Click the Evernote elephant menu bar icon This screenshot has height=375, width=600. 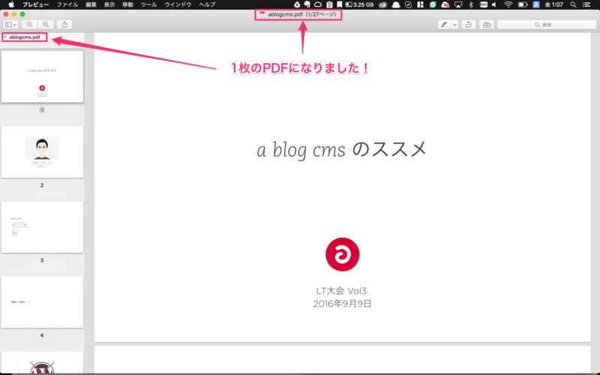pyautogui.click(x=307, y=4)
